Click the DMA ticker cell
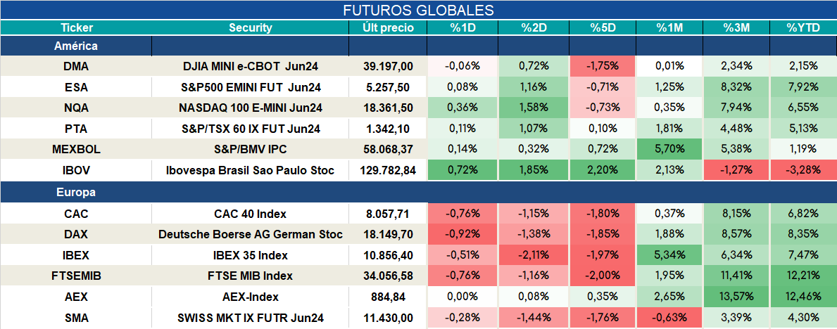This screenshot has height=329, width=837. pyautogui.click(x=76, y=66)
